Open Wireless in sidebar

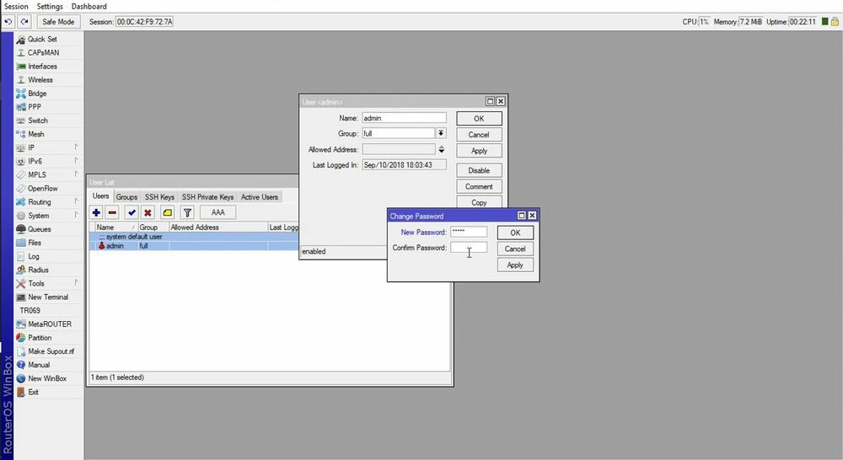48,79
